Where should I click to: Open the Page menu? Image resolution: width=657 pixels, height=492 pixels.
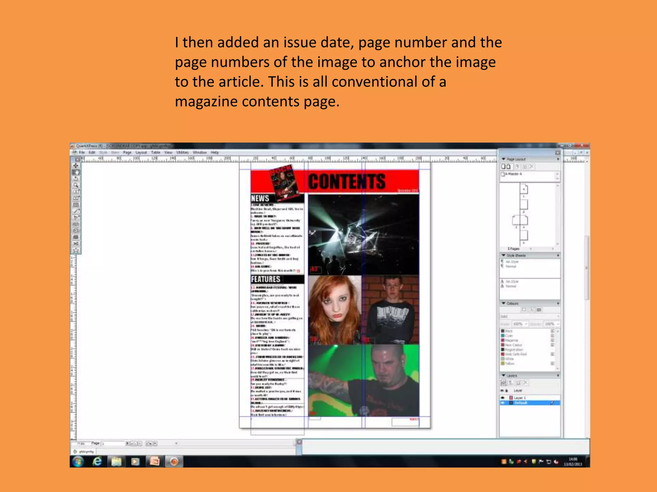coord(127,152)
